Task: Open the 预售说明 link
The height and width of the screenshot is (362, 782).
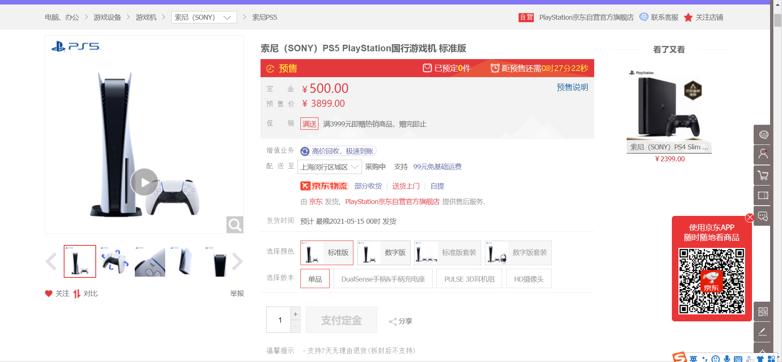Action: point(572,87)
